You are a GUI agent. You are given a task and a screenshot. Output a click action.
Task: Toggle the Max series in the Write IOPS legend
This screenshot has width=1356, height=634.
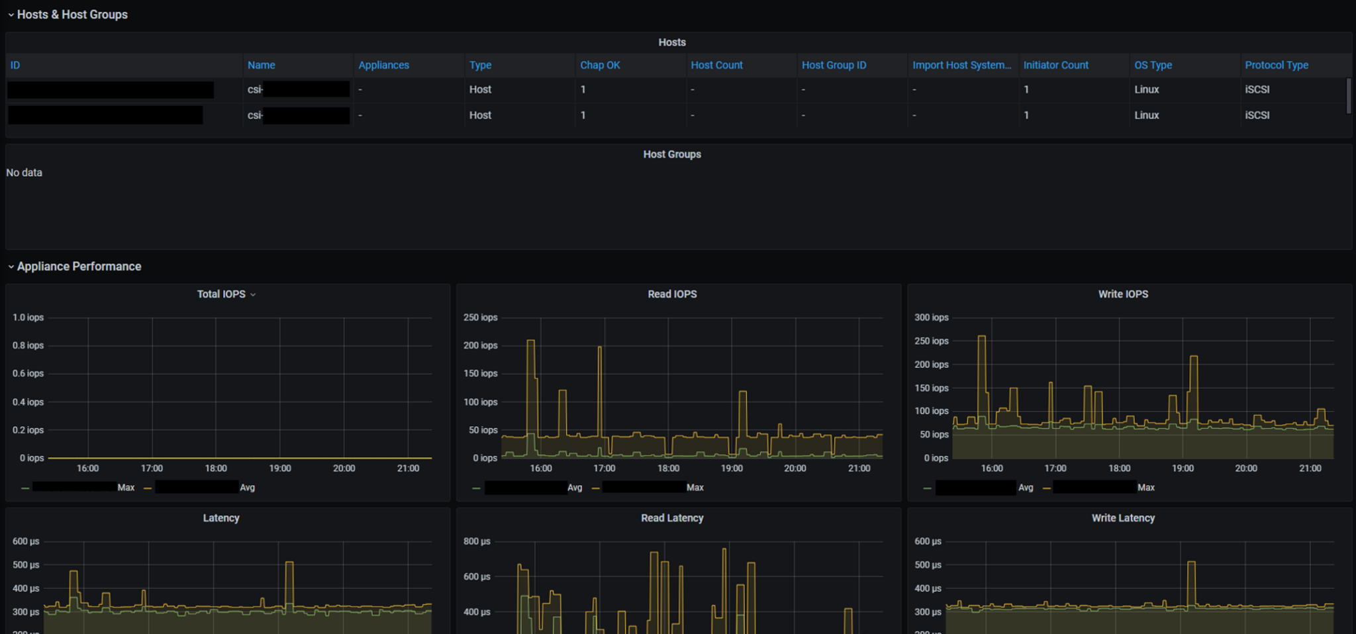pos(1146,487)
